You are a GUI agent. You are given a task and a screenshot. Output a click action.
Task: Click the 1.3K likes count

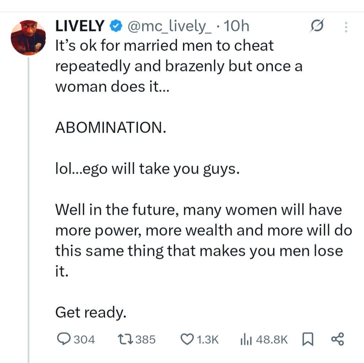point(208,339)
